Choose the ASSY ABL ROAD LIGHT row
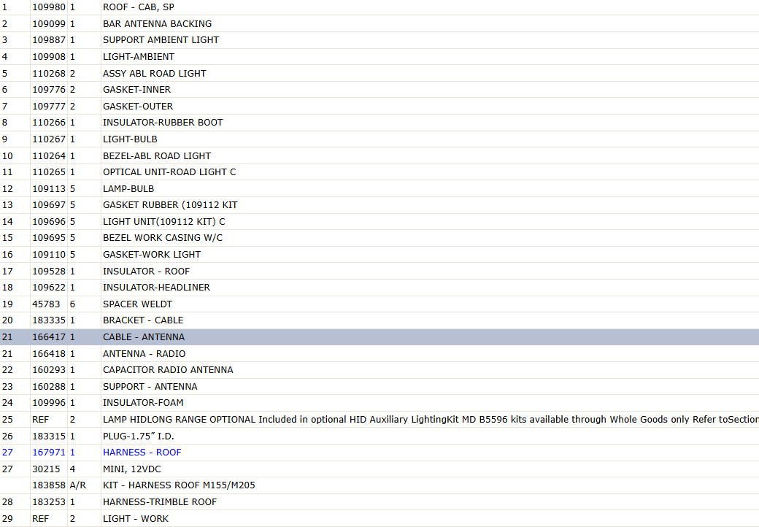Screen dimensions: 759x527 [379, 74]
